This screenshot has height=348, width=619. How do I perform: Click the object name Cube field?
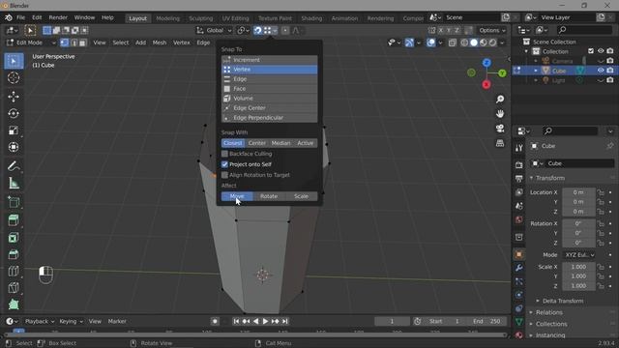(579, 163)
